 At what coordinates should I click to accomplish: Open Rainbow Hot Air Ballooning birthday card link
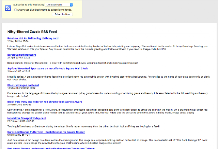click(33, 38)
